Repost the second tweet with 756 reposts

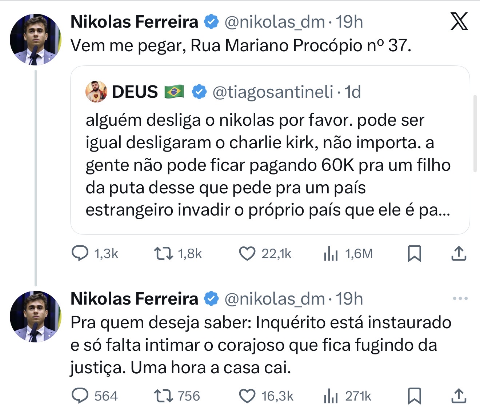pyautogui.click(x=164, y=396)
